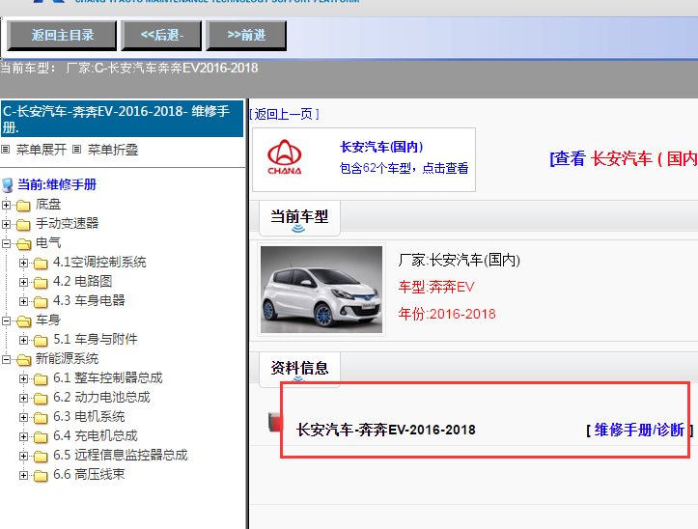This screenshot has height=529, width=698.
Task: Select the 底盘 tree label
Action: [x=48, y=204]
